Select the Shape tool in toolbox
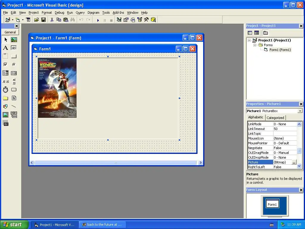 6,106
